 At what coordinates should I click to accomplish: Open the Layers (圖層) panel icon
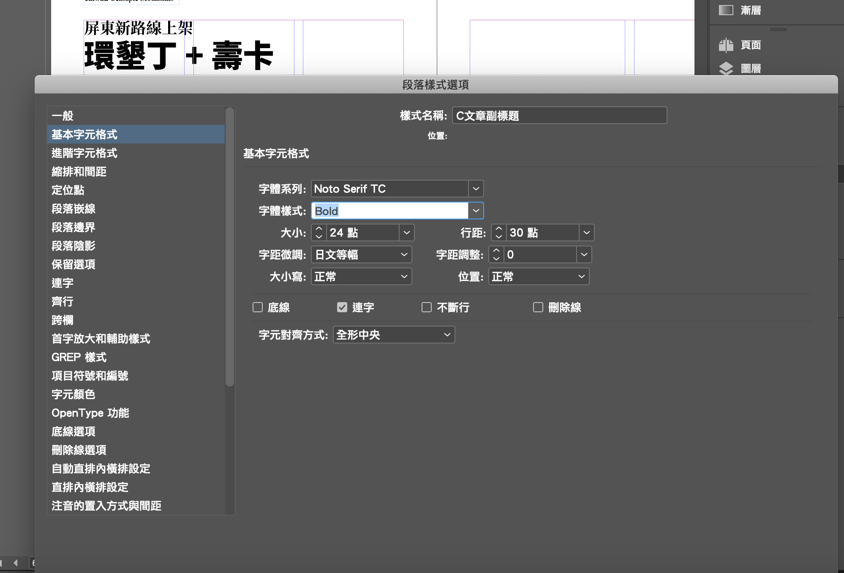click(726, 68)
